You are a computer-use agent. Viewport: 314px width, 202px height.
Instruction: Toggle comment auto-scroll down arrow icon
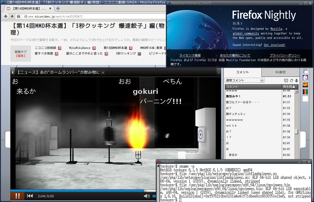coord(296,81)
